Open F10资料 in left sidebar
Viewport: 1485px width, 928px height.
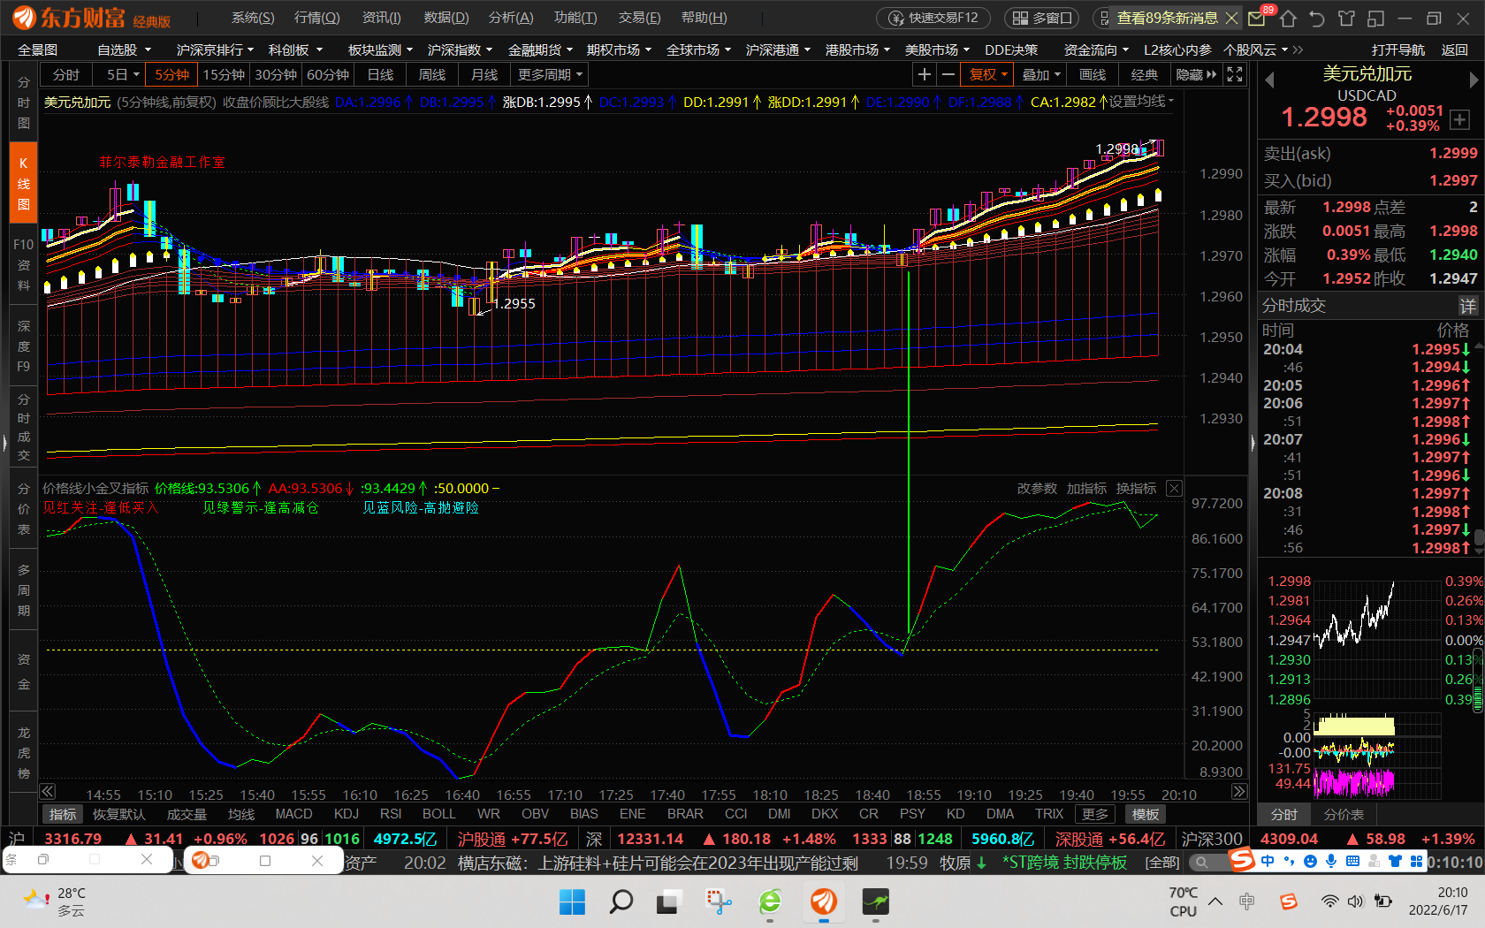coord(24,264)
